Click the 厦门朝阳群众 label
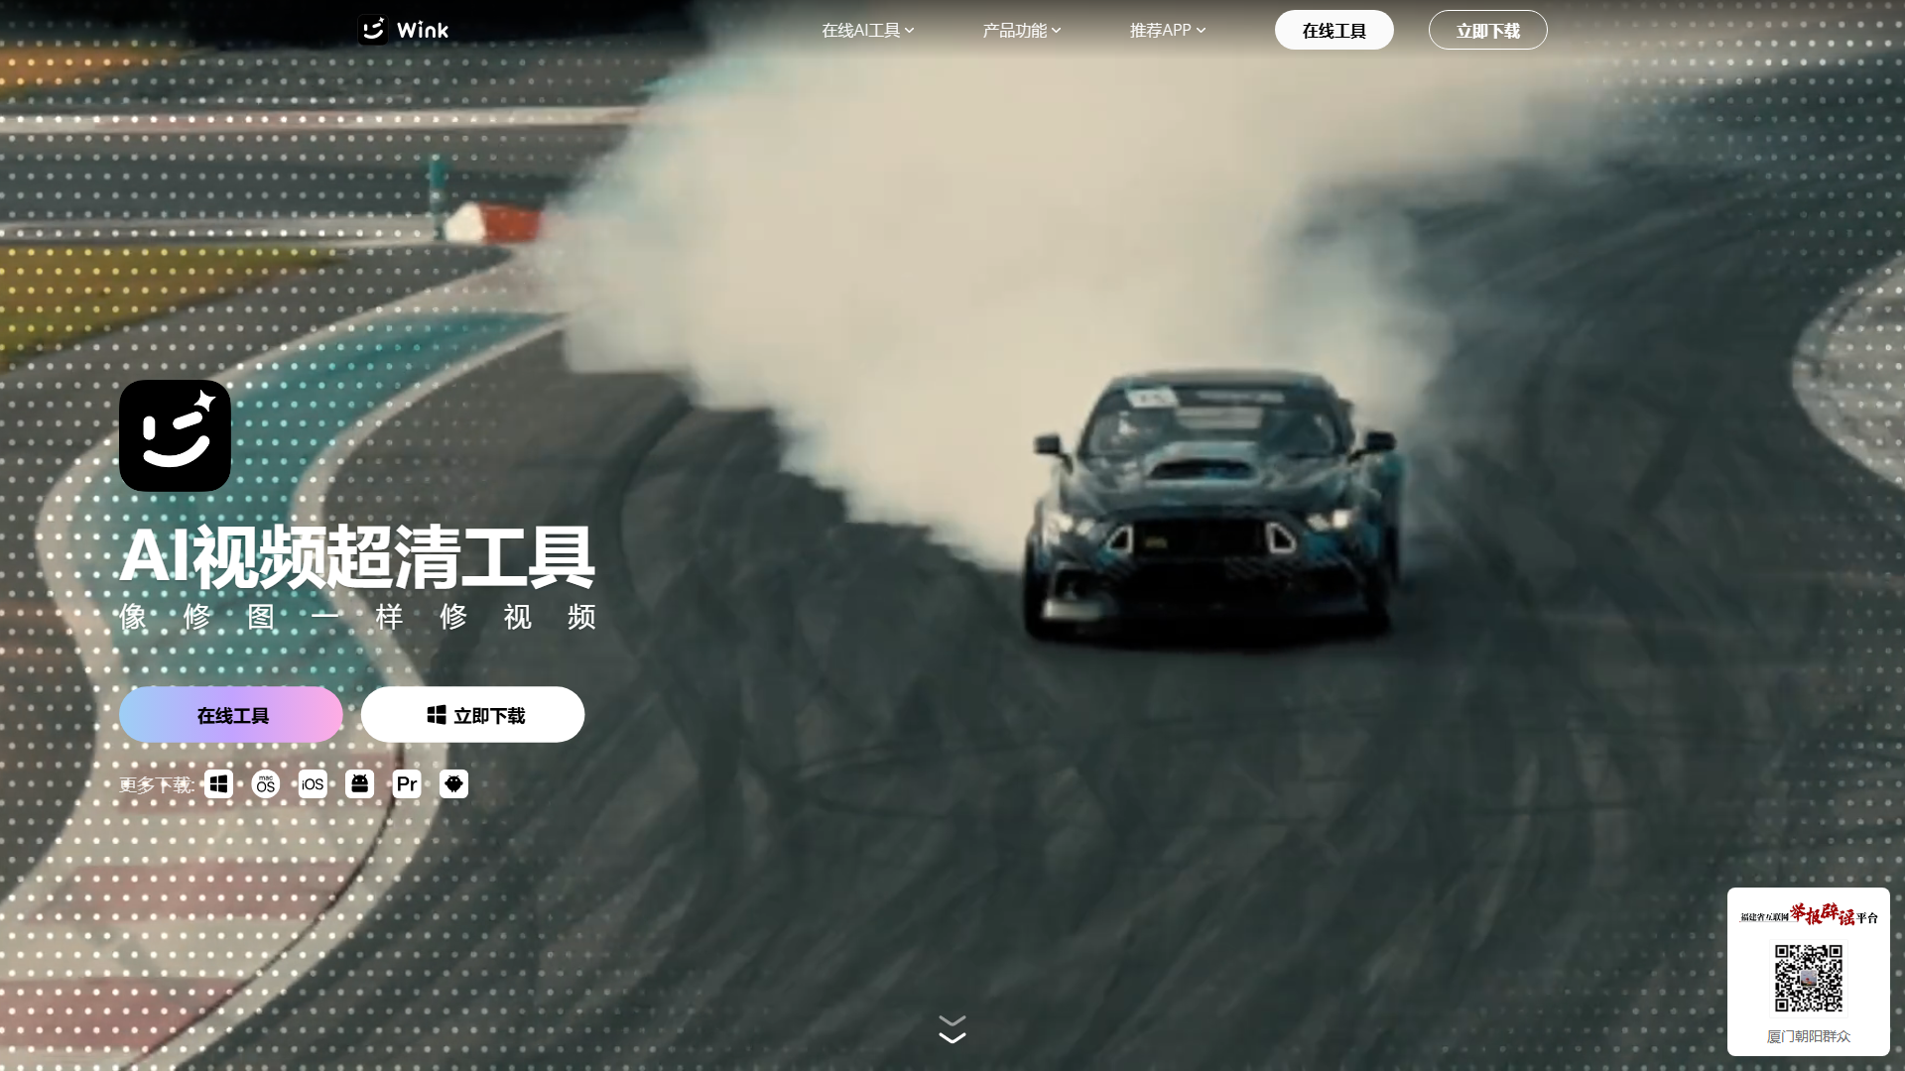This screenshot has width=1905, height=1071. 1809,1036
